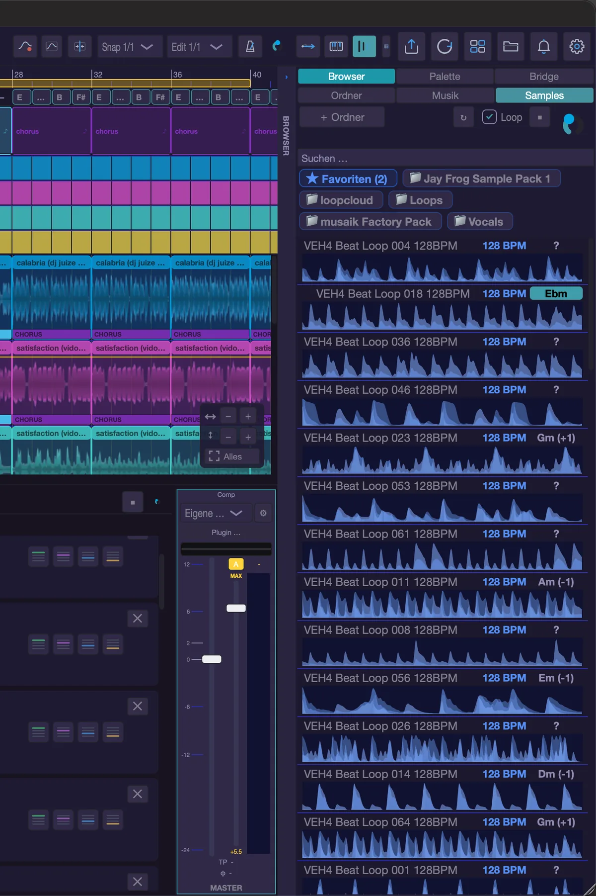596x896 pixels.
Task: Toggle the mixer view button
Action: [x=364, y=47]
